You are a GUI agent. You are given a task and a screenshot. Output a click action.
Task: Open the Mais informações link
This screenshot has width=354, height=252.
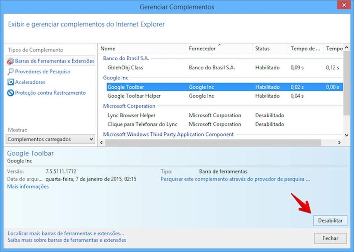point(28,187)
